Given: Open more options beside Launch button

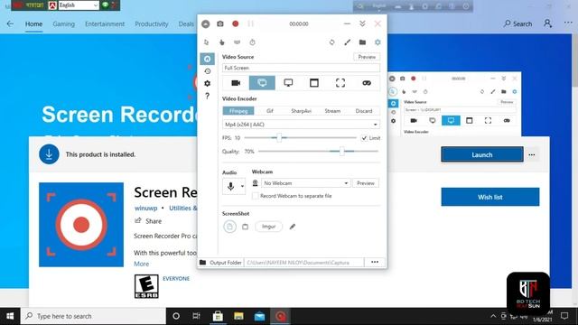Looking at the screenshot, I should click(532, 154).
